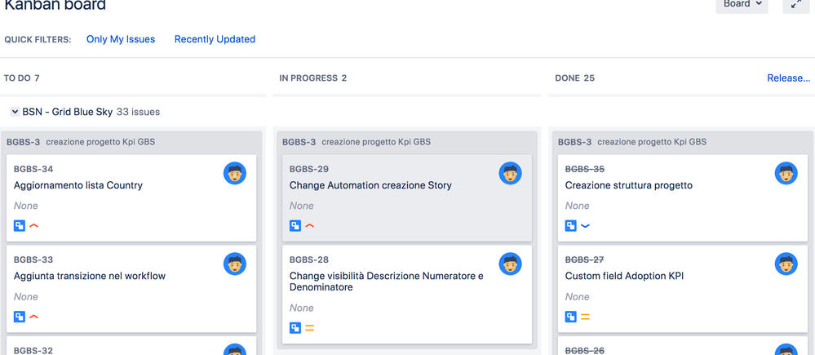The height and width of the screenshot is (355, 815).
Task: Open issue key BGBS-29 link
Action: point(309,169)
